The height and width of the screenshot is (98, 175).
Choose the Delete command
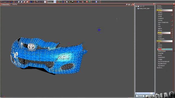click(x=160, y=20)
